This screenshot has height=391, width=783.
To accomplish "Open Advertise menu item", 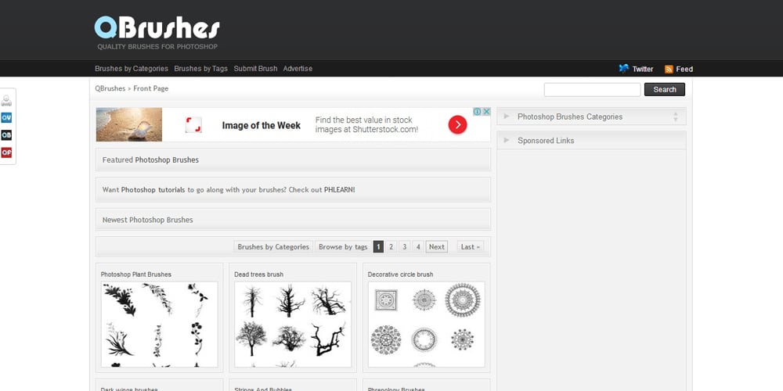I will point(298,69).
